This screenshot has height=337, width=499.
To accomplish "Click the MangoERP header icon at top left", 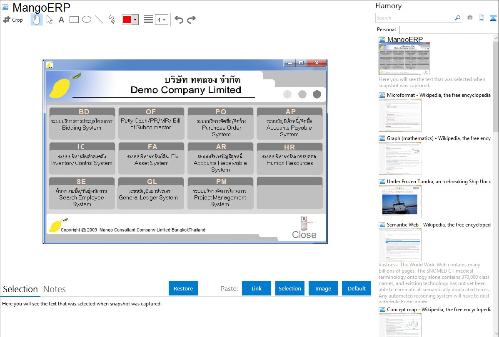I will point(5,7).
